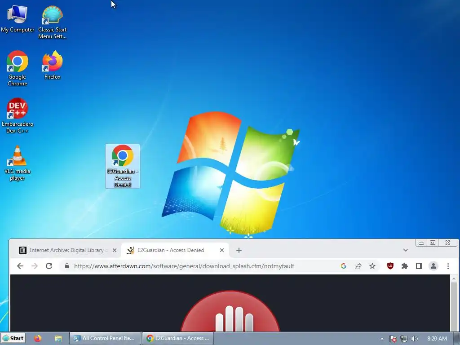
Task: Switch to All Control Panel Items window
Action: [x=105, y=338]
